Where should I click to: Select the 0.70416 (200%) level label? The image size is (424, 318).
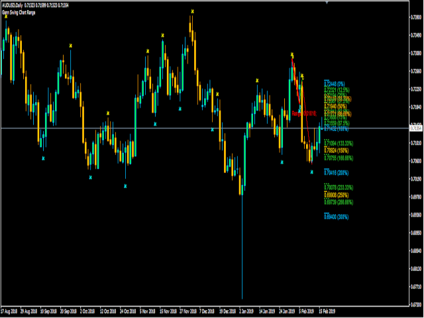tap(336, 173)
